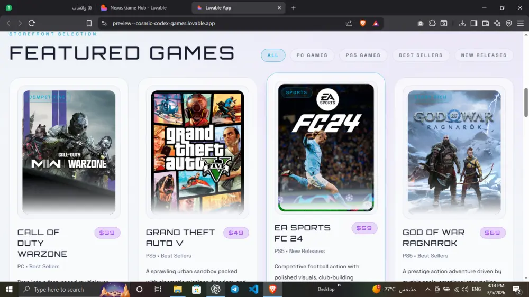
Task: Open File Explorer from the taskbar
Action: pyautogui.click(x=177, y=289)
